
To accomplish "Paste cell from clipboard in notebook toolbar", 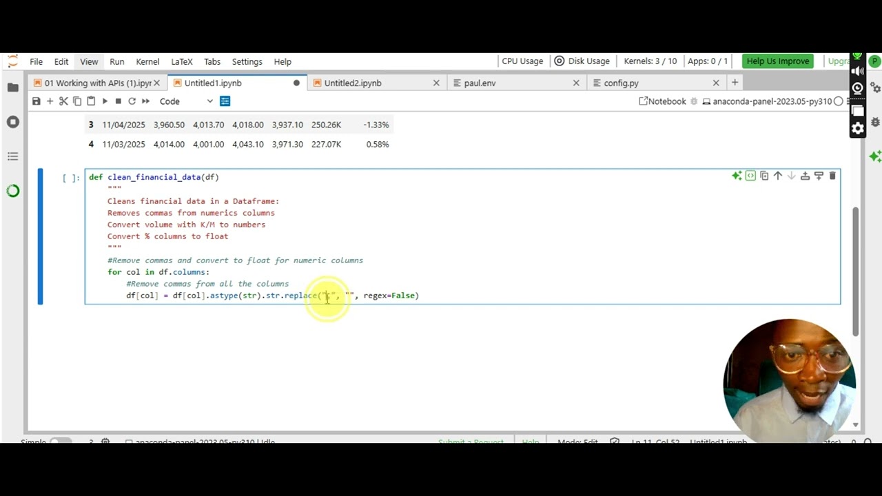I will tap(91, 101).
